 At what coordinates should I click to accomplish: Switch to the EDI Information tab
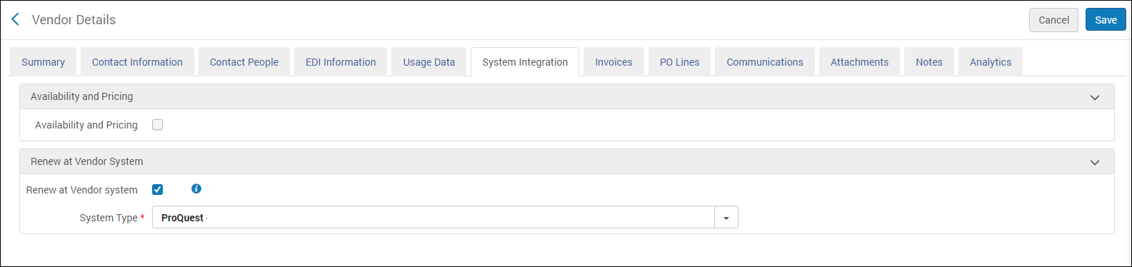point(341,62)
